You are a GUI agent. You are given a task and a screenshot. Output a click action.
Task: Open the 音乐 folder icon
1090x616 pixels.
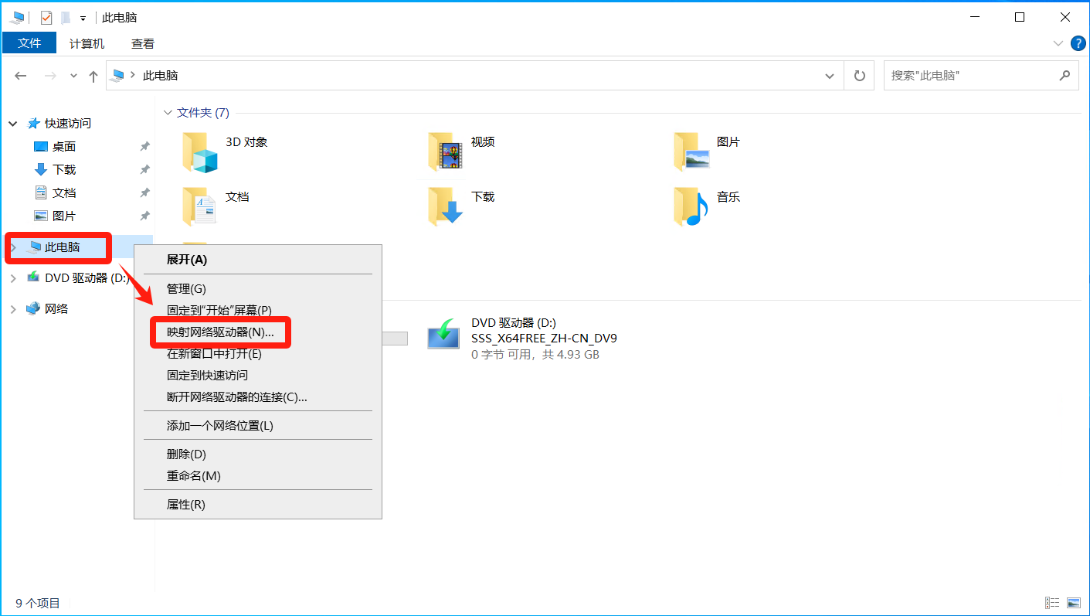coord(691,206)
